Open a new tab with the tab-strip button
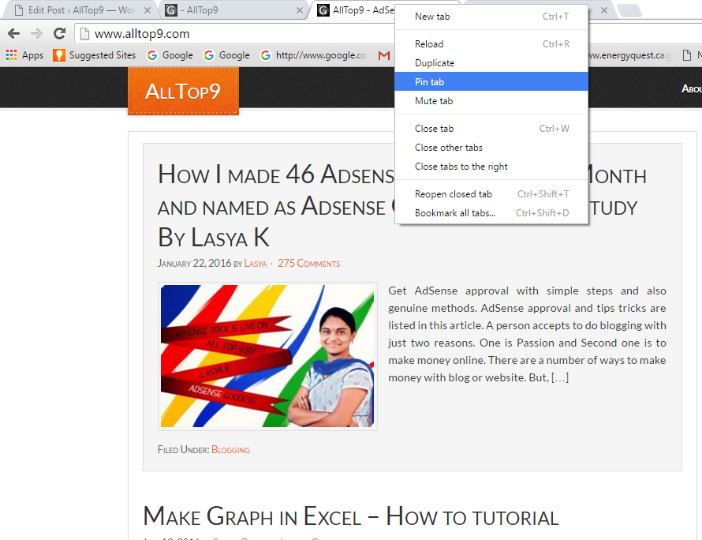702x540 pixels. click(630, 10)
